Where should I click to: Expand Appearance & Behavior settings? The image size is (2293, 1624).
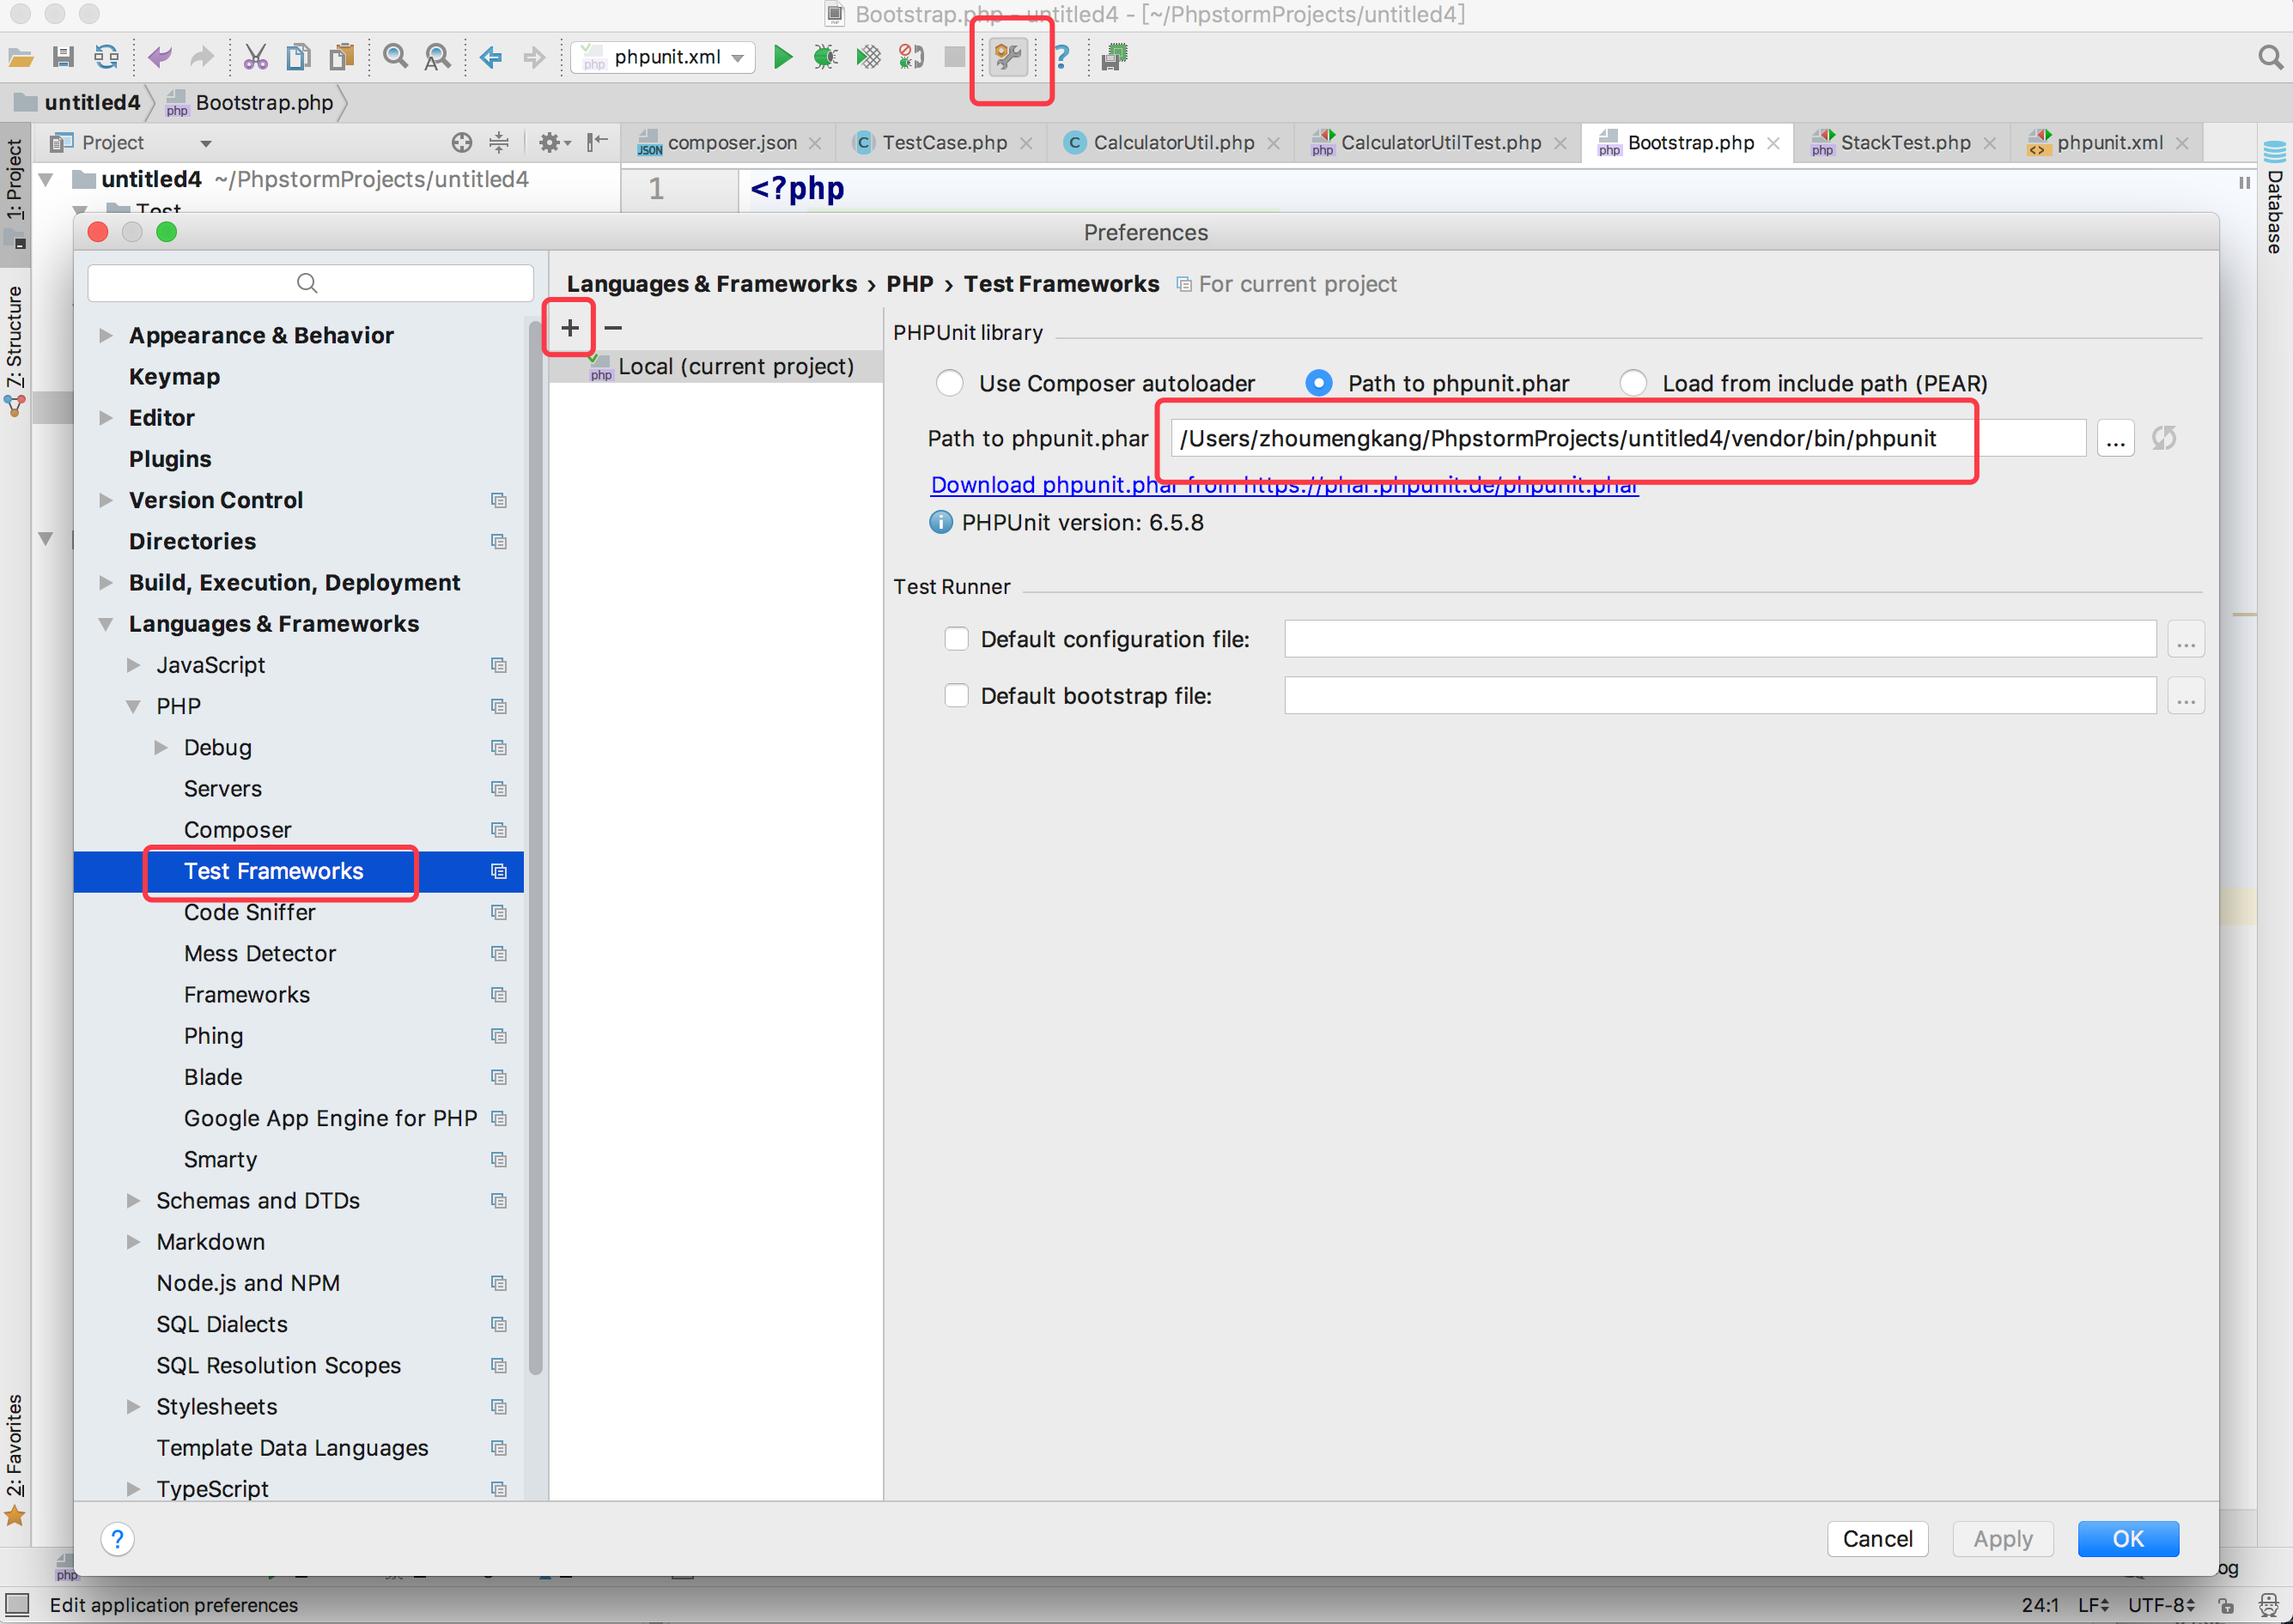(105, 335)
